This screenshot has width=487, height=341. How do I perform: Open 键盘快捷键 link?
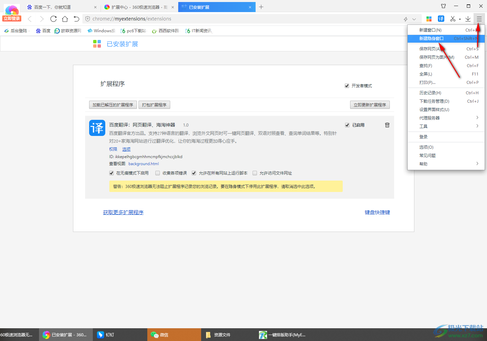coord(377,212)
